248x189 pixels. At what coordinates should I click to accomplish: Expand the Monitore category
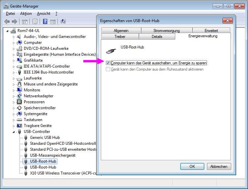point(14,90)
